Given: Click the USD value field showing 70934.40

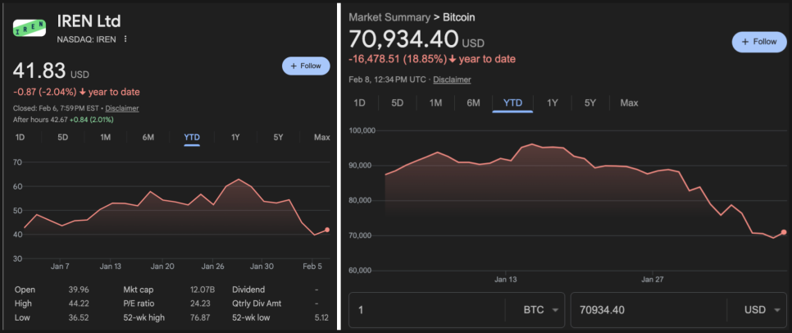Looking at the screenshot, I should point(648,310).
